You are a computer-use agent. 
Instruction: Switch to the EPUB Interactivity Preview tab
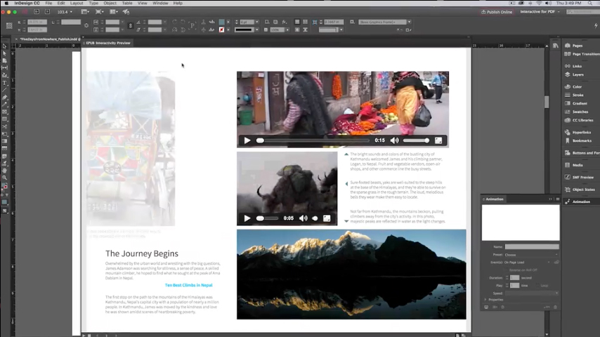108,43
